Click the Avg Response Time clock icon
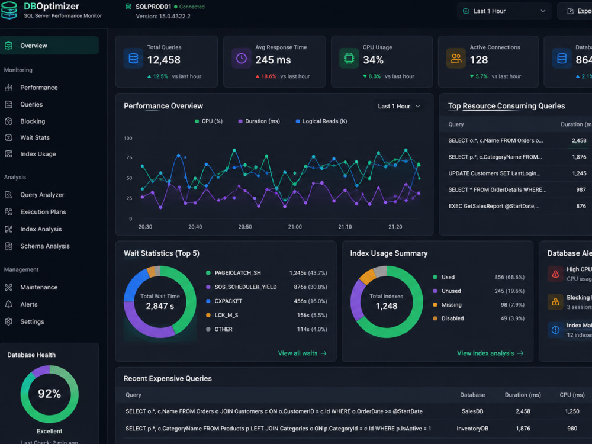Image resolution: width=592 pixels, height=444 pixels. (242, 59)
